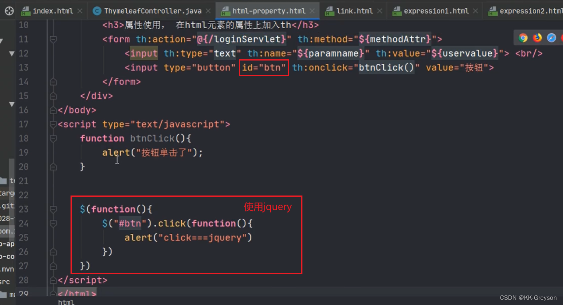563x305 pixels.
Task: Click line number 13 in the gutter
Action: coord(24,68)
